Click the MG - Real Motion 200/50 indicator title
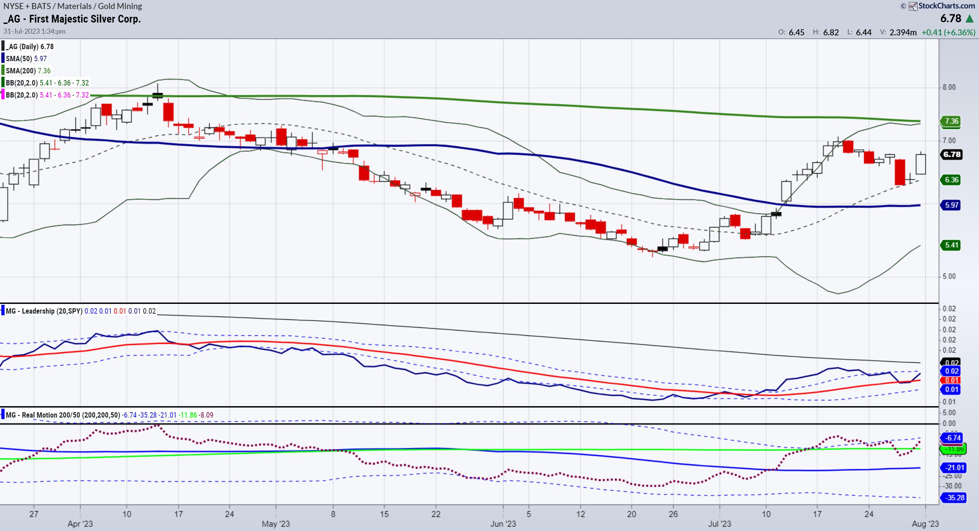The width and height of the screenshot is (979, 531). 63,415
